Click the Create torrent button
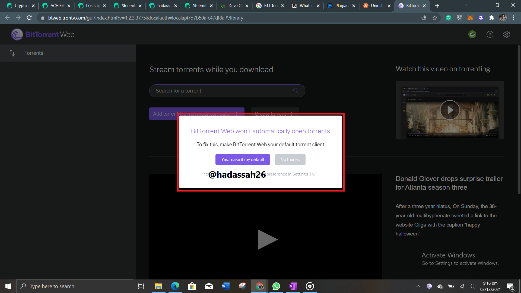 [275, 114]
